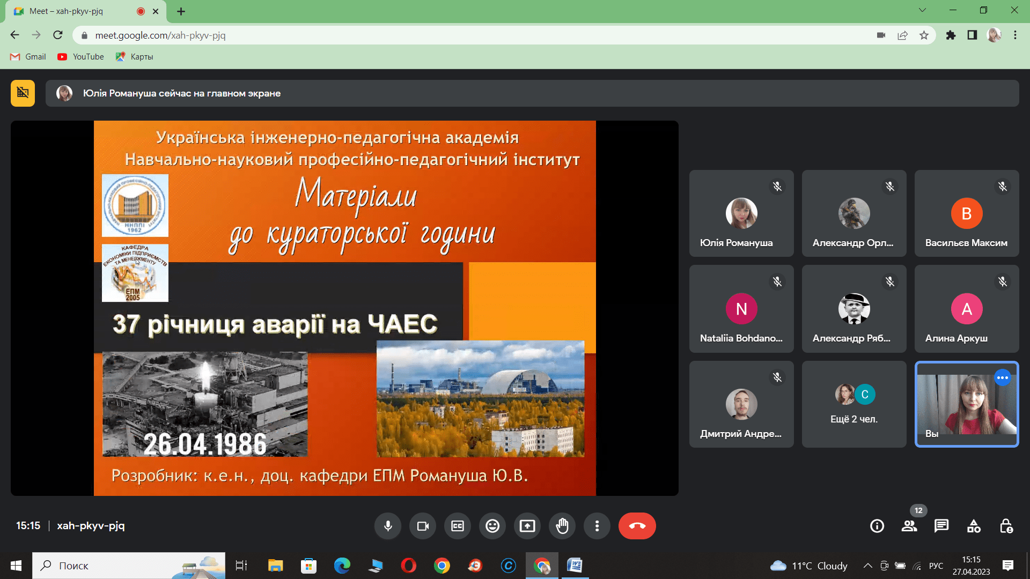Select the Nataliia Bohdano... tile
This screenshot has width=1030, height=579.
pyautogui.click(x=741, y=309)
